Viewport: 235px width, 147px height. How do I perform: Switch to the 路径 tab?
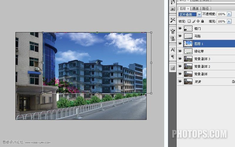coord(205,9)
